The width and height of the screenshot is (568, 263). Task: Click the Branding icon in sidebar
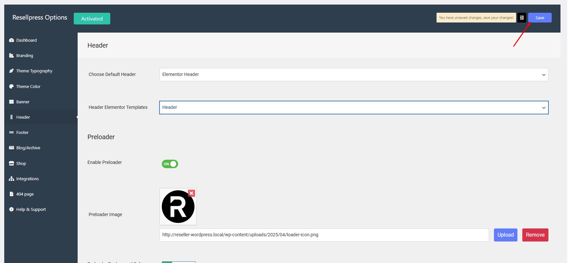[11, 56]
